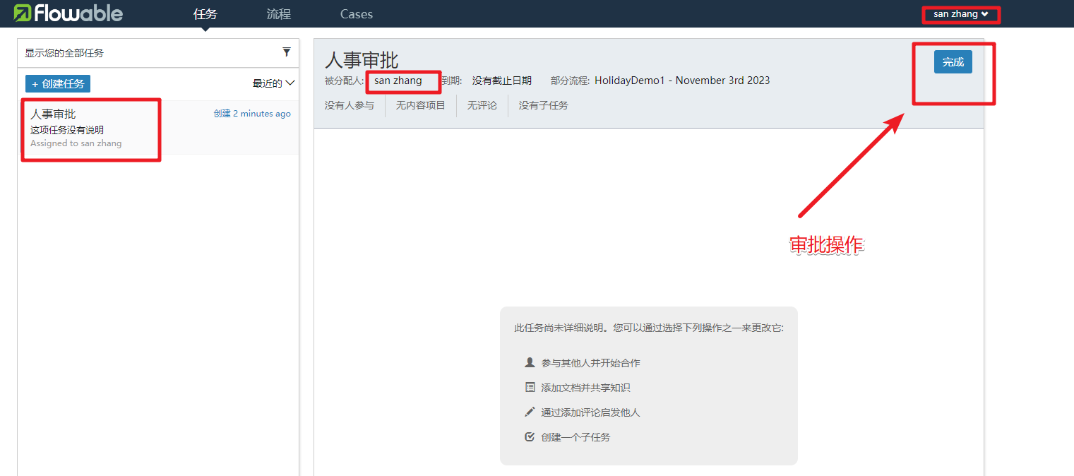The image size is (1074, 476).
Task: Change the assignee san zhang
Action: point(398,81)
